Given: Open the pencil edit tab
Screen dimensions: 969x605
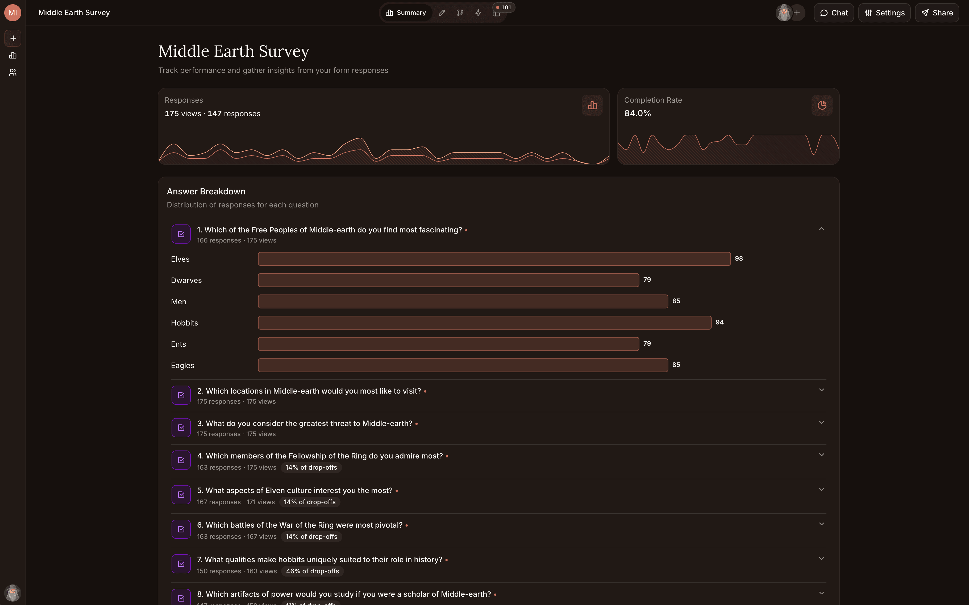Looking at the screenshot, I should [x=442, y=13].
